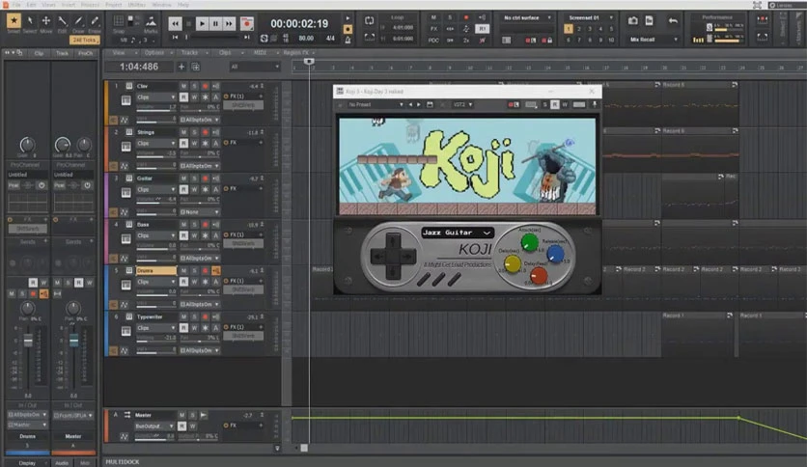Toggle input echo on Bass track
The width and height of the screenshot is (807, 467).
pos(215,224)
